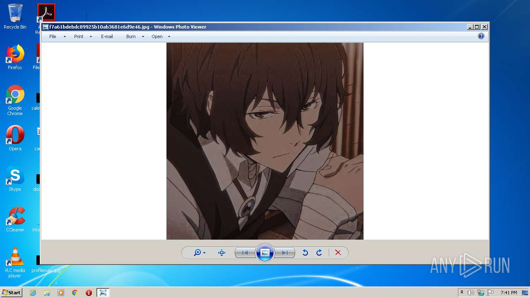Open the zoom magnifier control
The image size is (530, 298).
[200, 252]
